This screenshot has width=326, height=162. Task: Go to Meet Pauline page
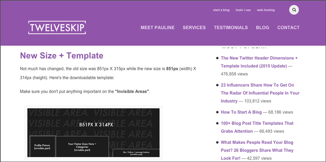158,28
